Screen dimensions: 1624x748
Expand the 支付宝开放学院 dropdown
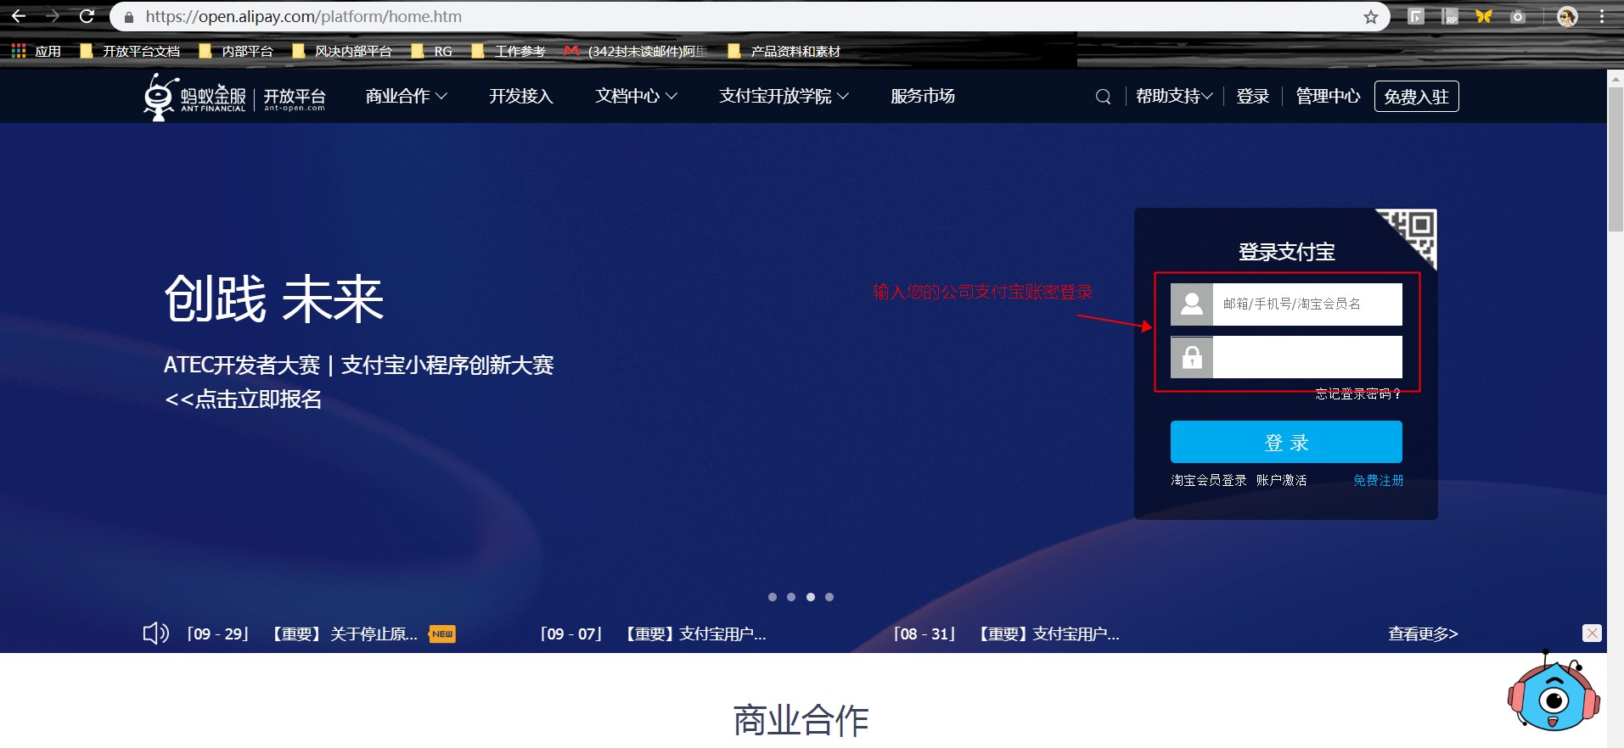click(784, 97)
